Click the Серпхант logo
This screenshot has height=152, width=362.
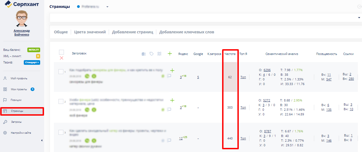(22, 4)
